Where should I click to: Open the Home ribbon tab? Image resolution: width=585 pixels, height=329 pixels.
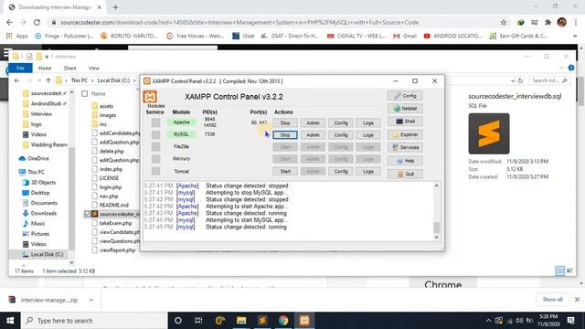pos(45,69)
